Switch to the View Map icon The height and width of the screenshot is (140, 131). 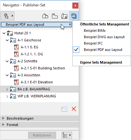point(55,16)
